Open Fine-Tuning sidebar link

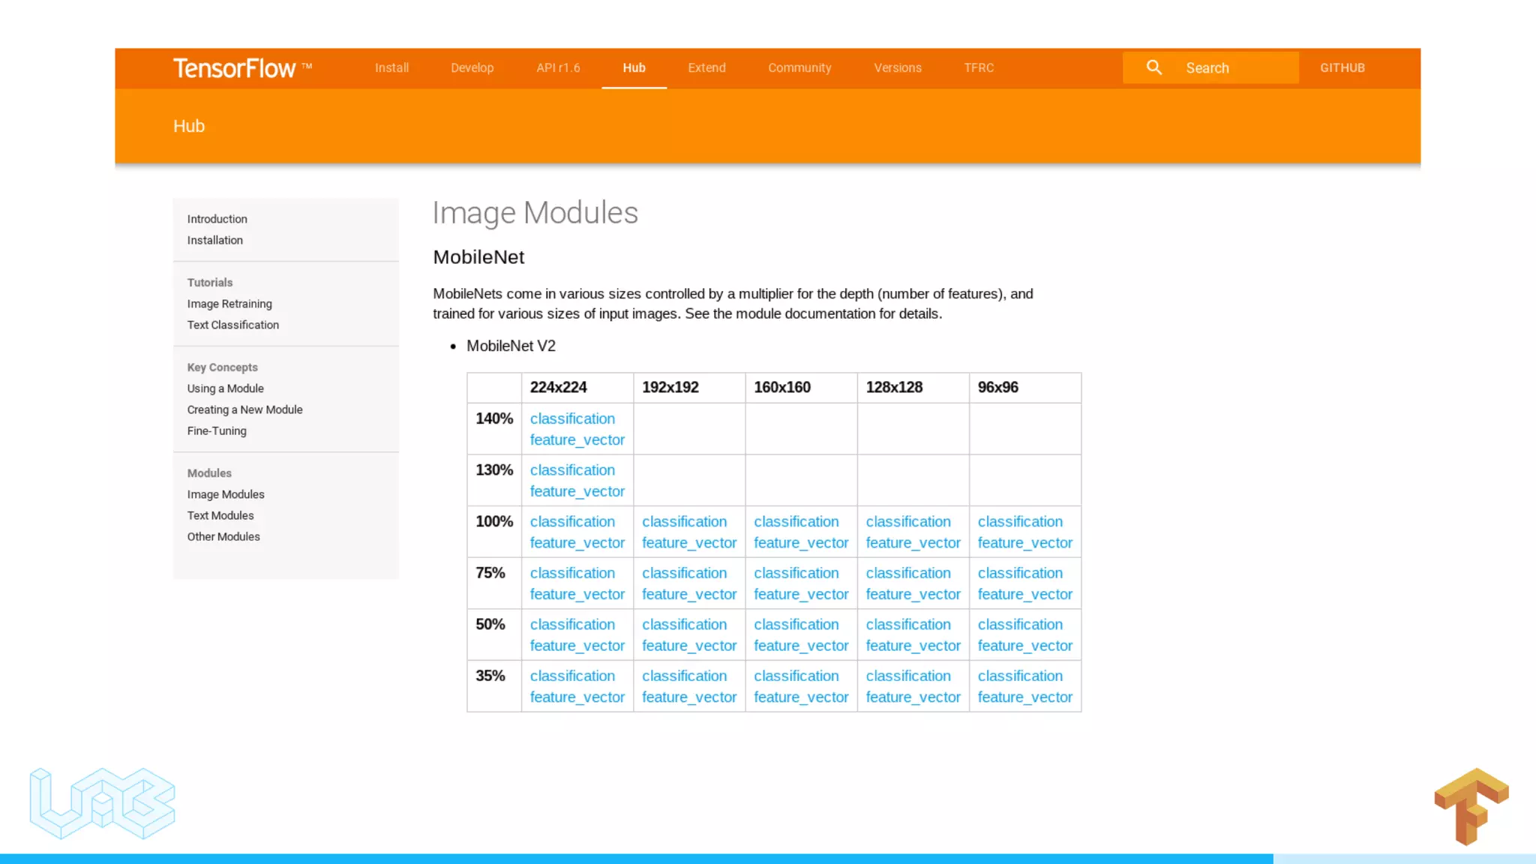pos(217,431)
